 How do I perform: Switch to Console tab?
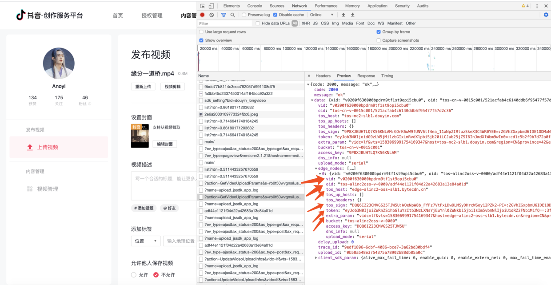255,6
